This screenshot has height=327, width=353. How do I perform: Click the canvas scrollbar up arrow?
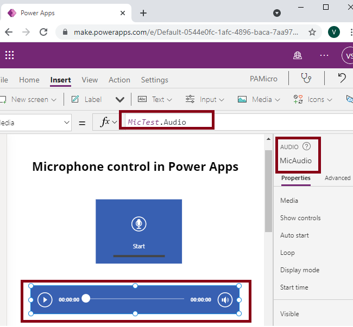[268, 139]
